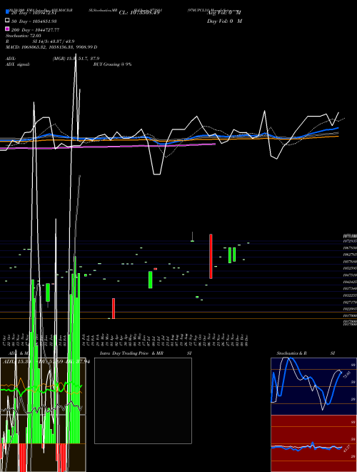Click the Intra Day Trading Price & MR title
Viewport: 357px width, 472px height.
(131, 353)
